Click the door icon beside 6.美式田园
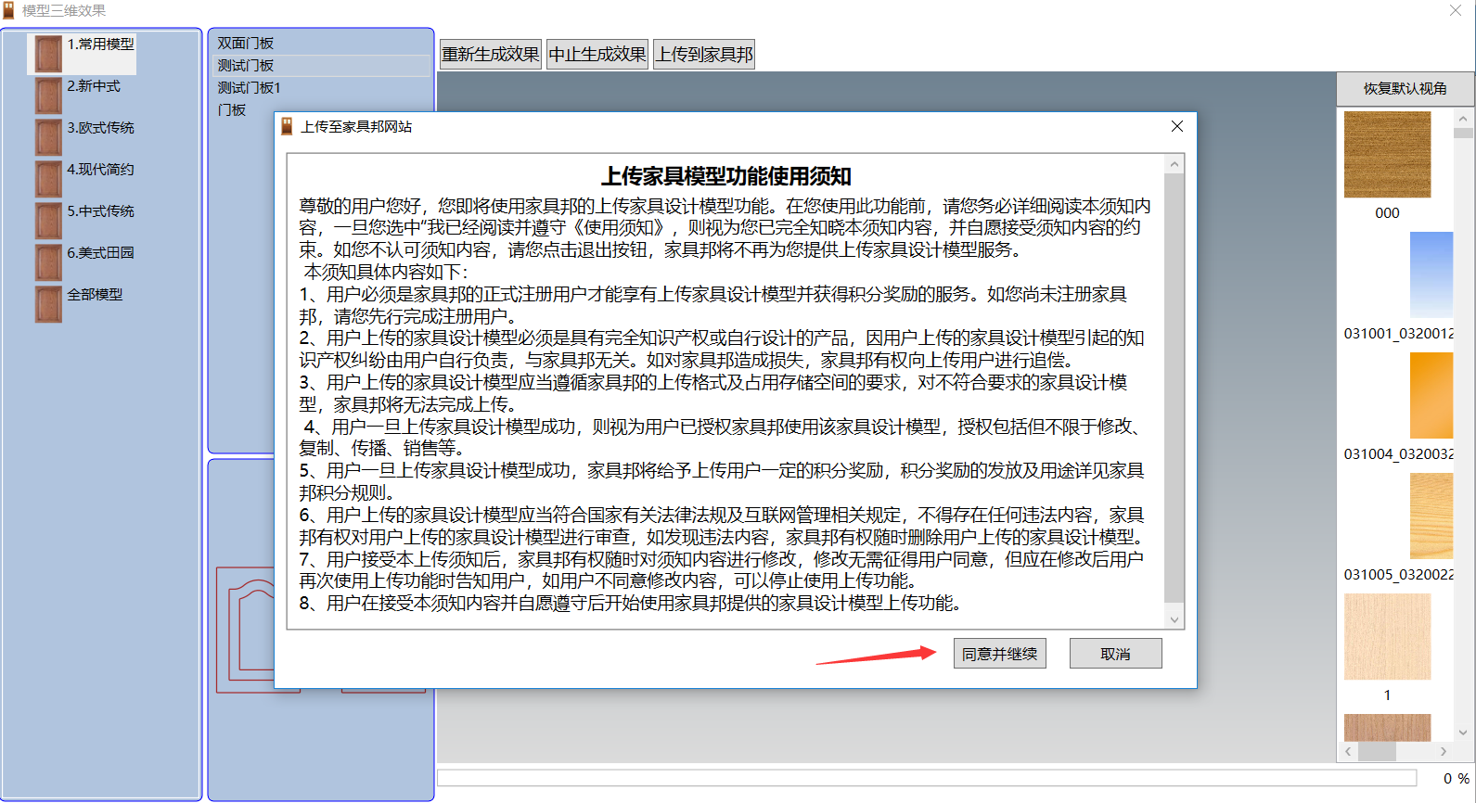Viewport: 1476px width, 803px height. click(48, 262)
